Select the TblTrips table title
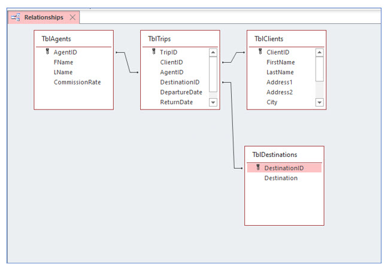 pyautogui.click(x=159, y=39)
